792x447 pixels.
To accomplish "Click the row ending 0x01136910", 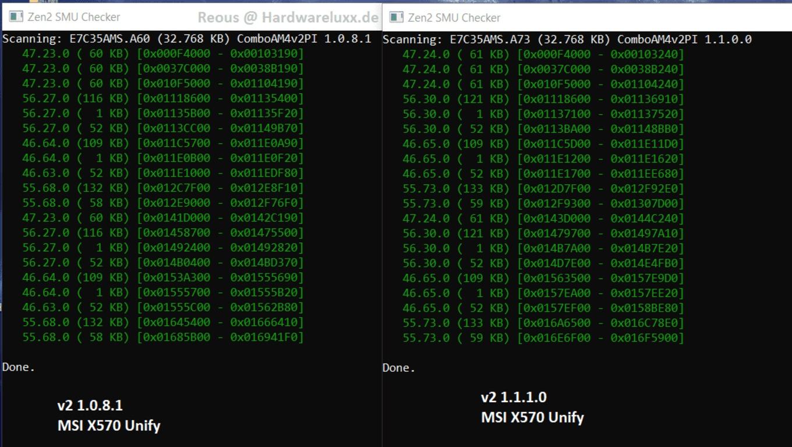I will [x=543, y=99].
